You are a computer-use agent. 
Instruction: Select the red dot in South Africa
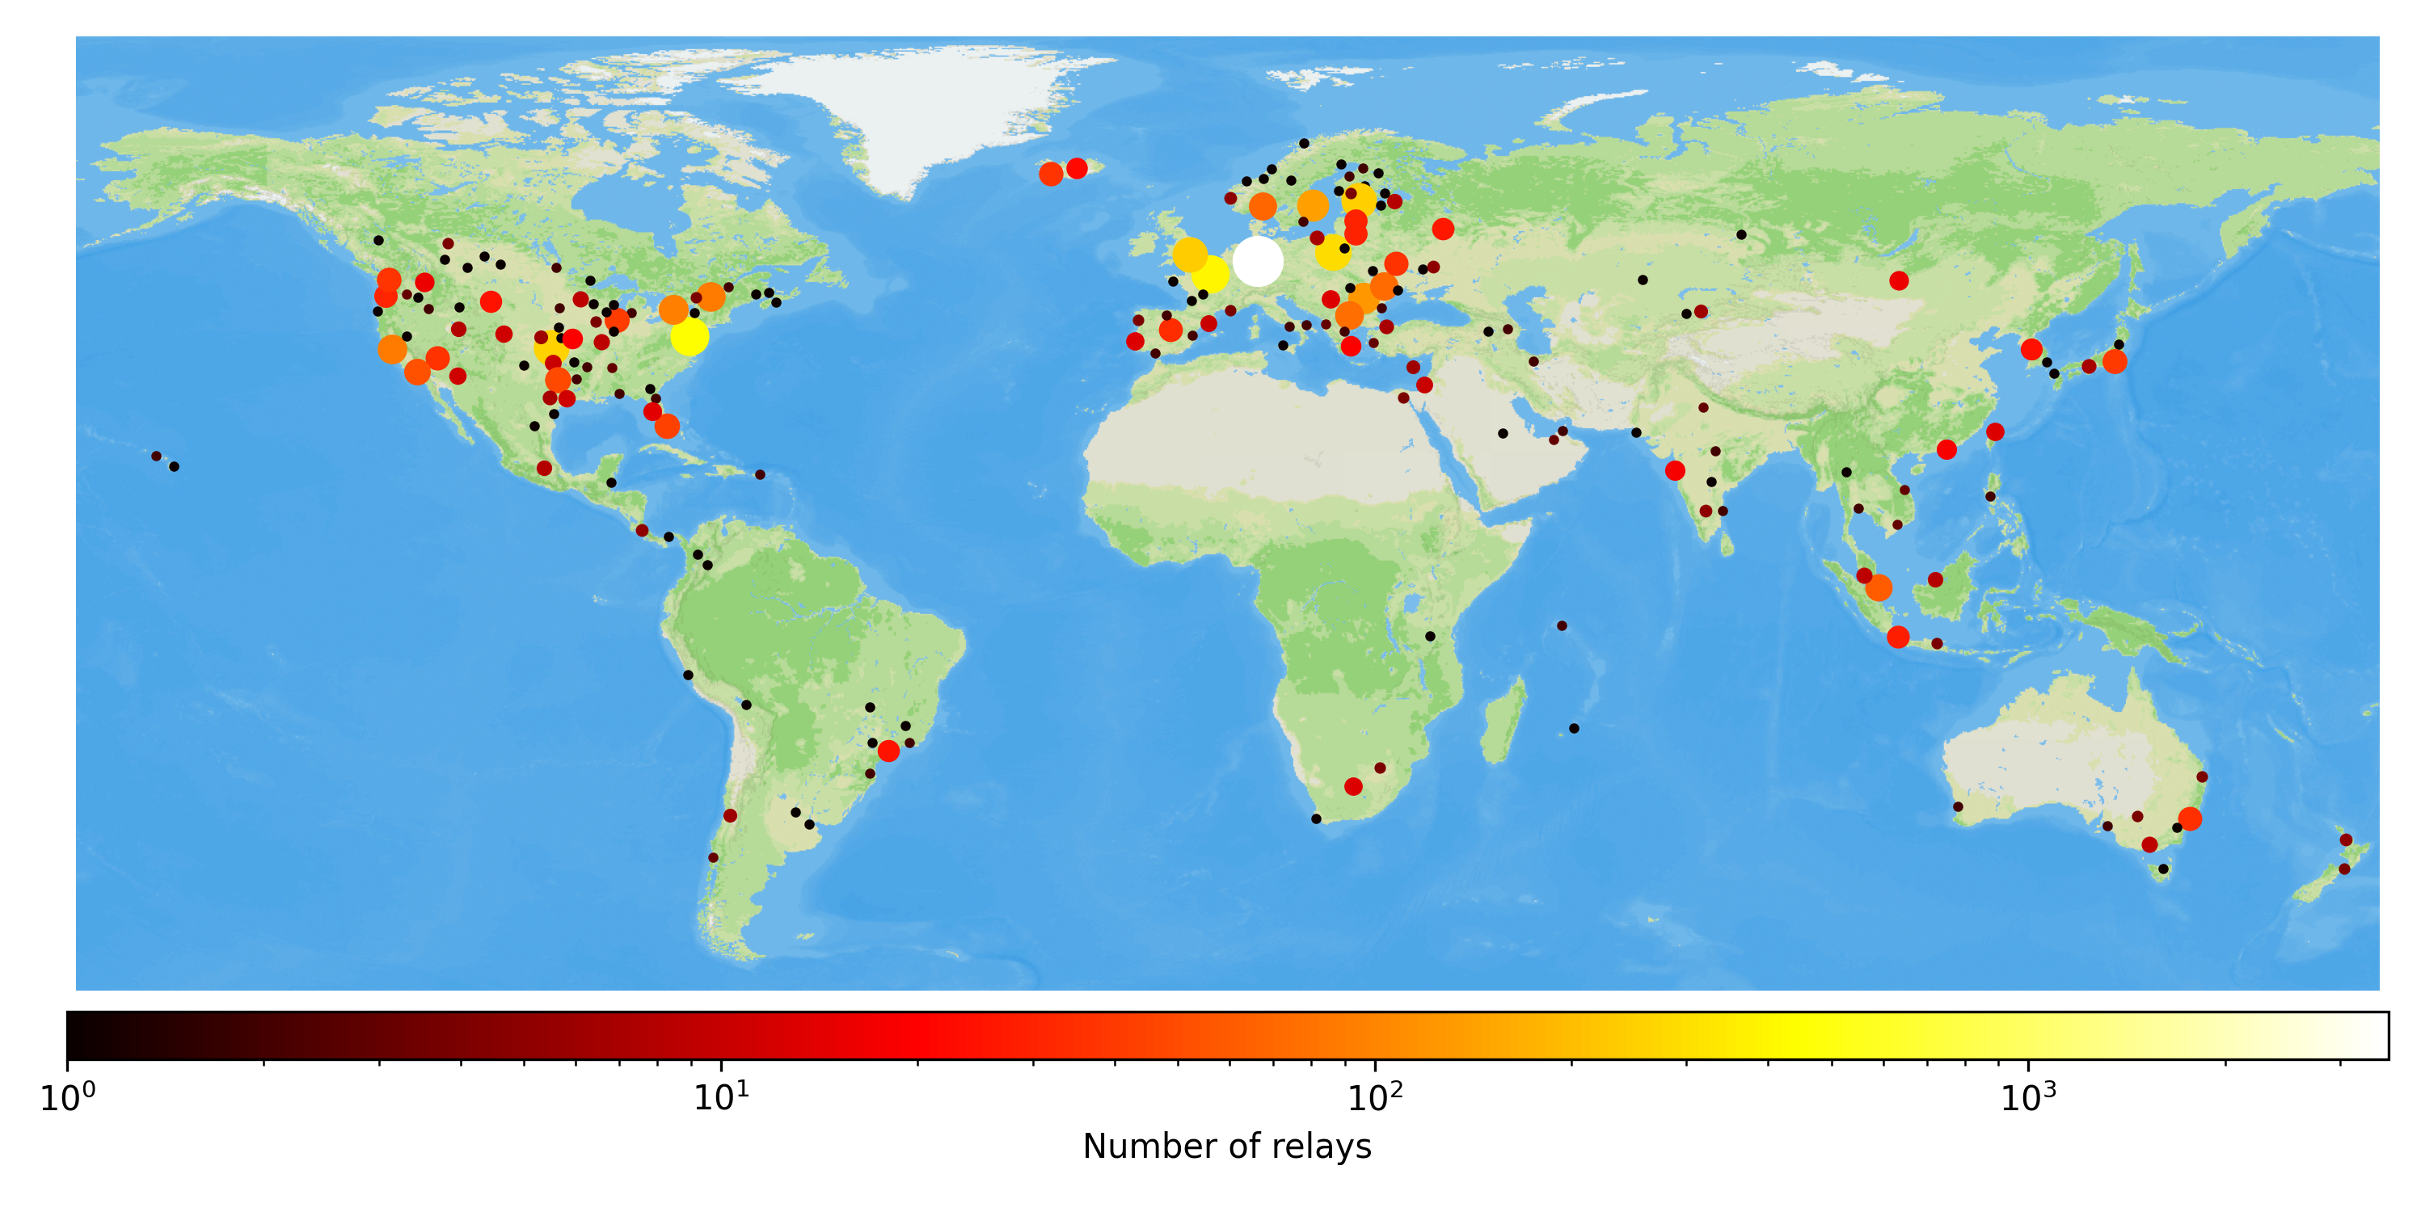click(1353, 787)
